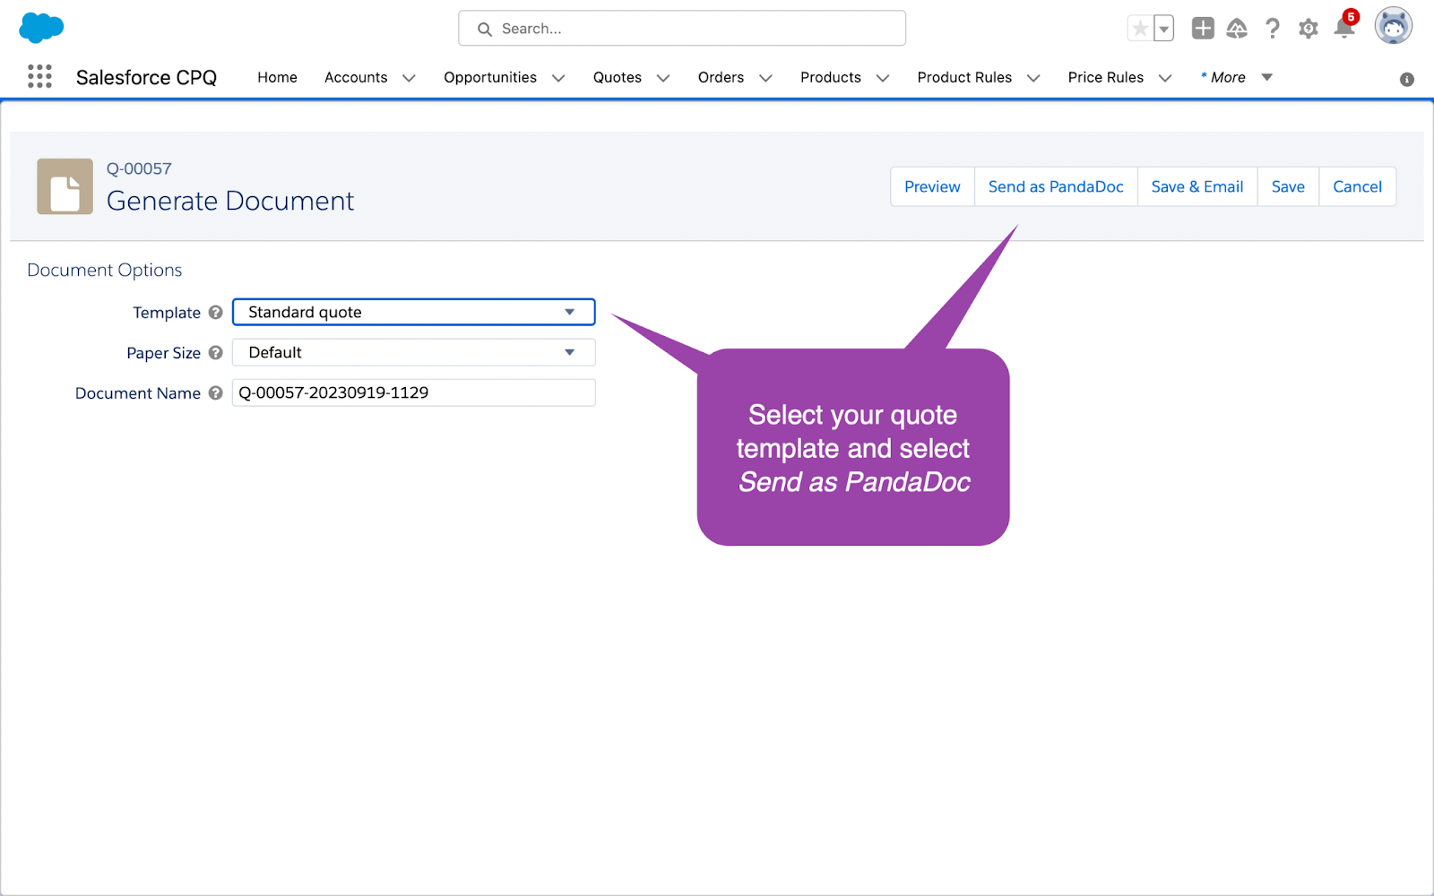
Task: Open the Paper Size dropdown
Action: 414,352
